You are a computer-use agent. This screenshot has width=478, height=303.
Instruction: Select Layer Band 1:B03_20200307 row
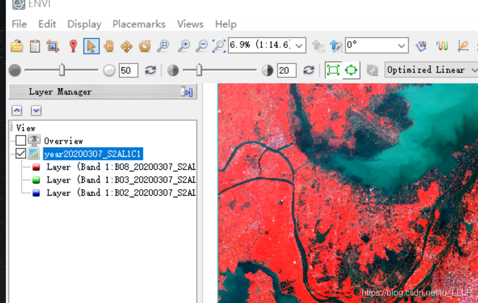121,180
